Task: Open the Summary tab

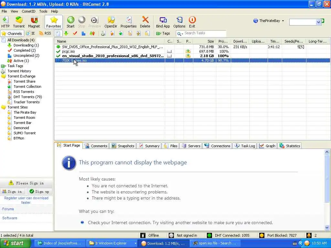Action: pyautogui.click(x=149, y=146)
